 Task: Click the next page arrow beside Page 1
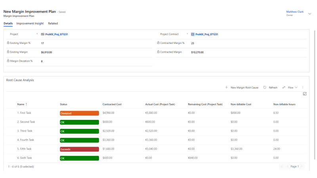point(302,167)
